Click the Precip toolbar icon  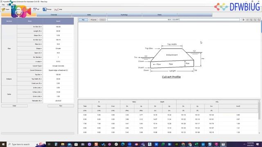point(47,9)
